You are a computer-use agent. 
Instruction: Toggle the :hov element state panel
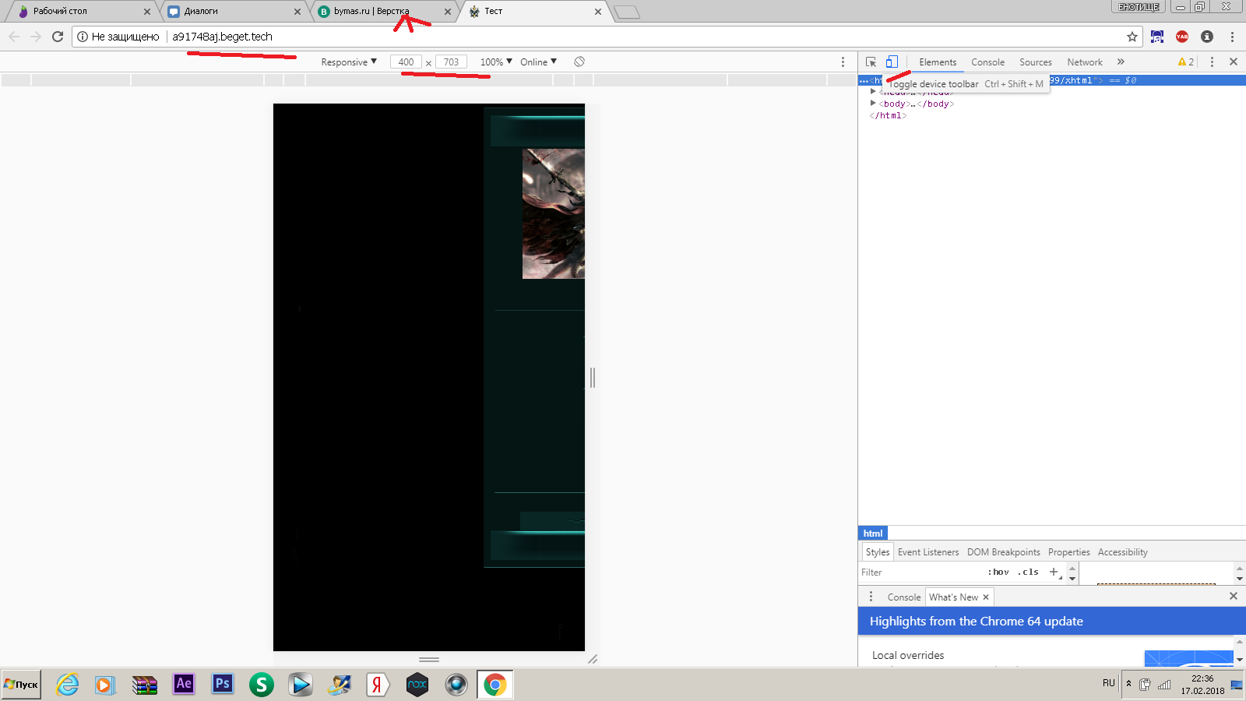pos(998,572)
